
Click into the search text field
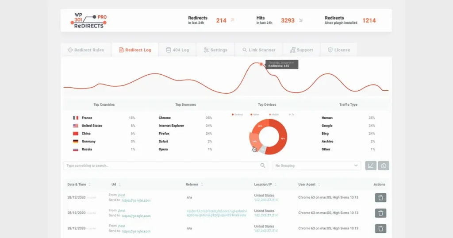[162, 165]
